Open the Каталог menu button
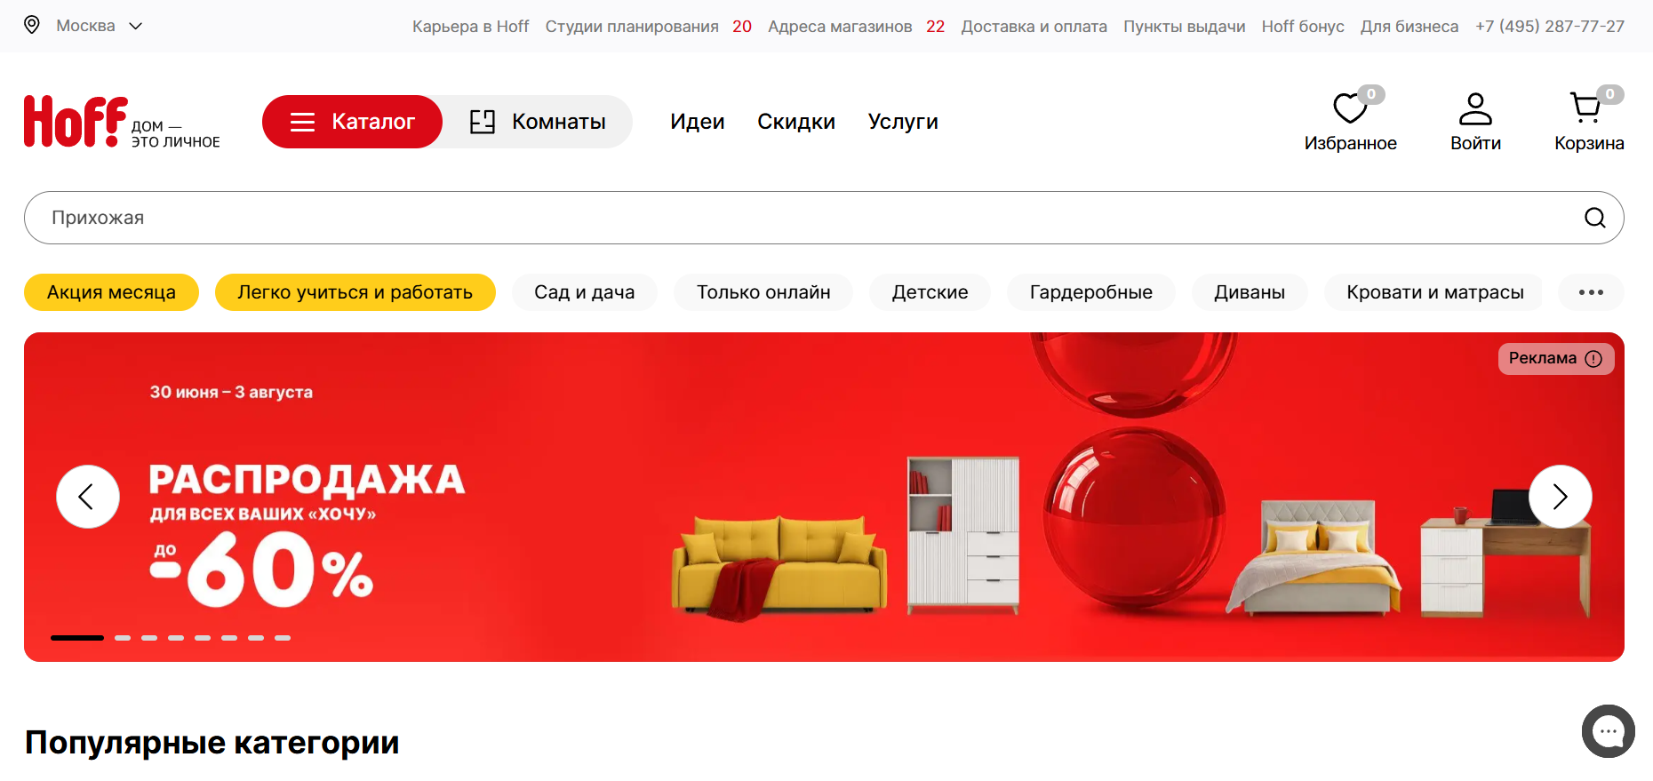The width and height of the screenshot is (1653, 781). click(x=352, y=122)
